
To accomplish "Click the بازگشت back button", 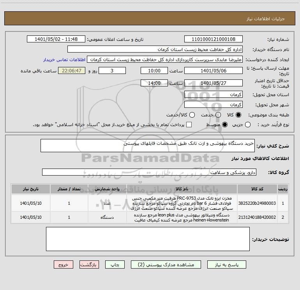I will click(x=89, y=265).
